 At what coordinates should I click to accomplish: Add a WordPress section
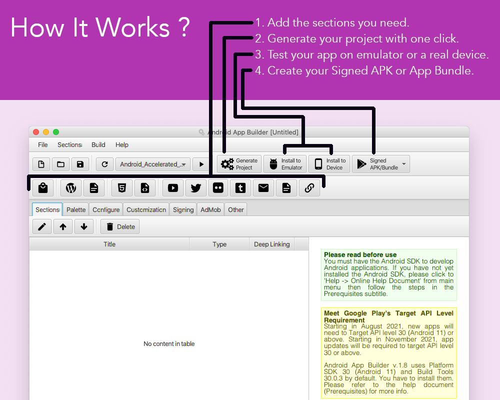coord(71,188)
